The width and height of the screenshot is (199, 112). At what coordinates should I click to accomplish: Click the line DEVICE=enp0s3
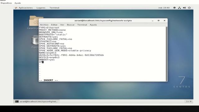pos(49,57)
